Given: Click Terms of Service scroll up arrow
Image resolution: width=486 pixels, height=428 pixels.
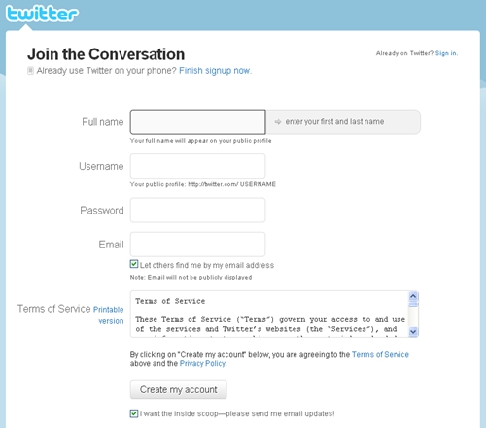Looking at the screenshot, I should pos(413,296).
